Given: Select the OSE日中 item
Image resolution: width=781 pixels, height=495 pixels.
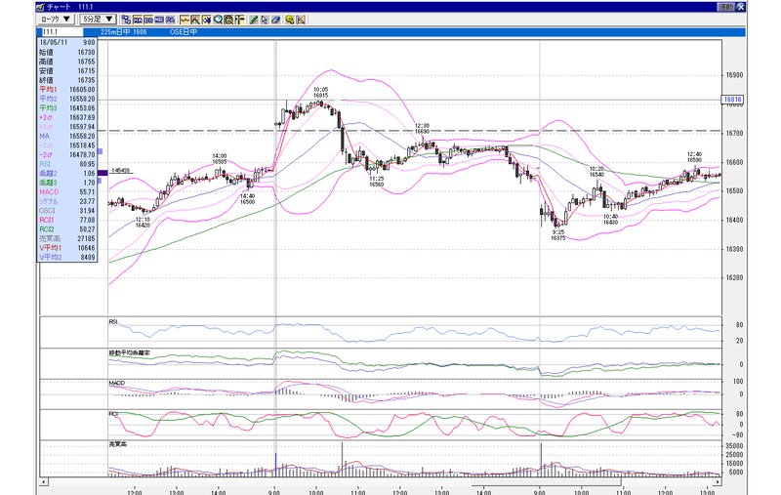Looking at the screenshot, I should point(184,32).
